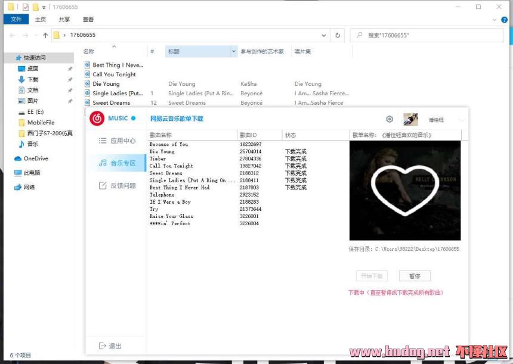Open settings via the hexagon gear icon
The image size is (513, 364).
click(390, 119)
